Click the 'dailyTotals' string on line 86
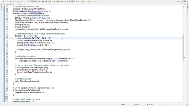This screenshot has height=106, width=189. [x=32, y=61]
